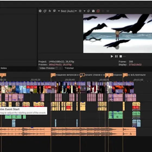
Task: Select the green One Pi clip at far right
Action: click(136, 115)
